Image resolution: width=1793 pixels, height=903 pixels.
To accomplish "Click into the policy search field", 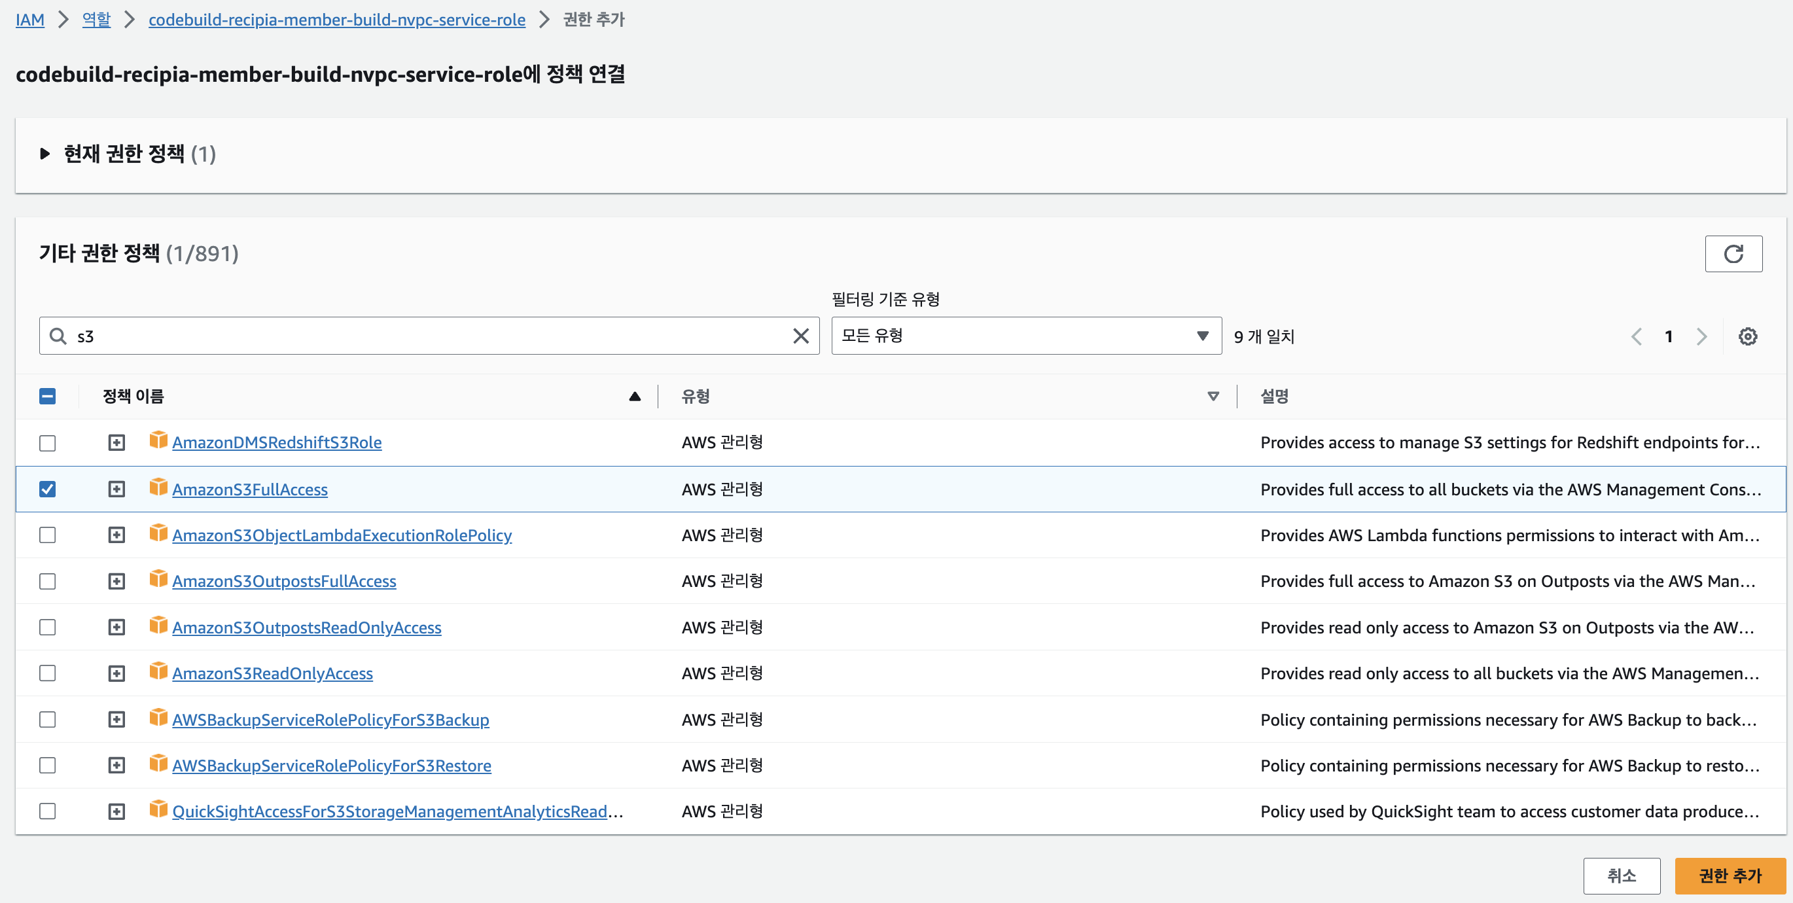I will [x=429, y=336].
